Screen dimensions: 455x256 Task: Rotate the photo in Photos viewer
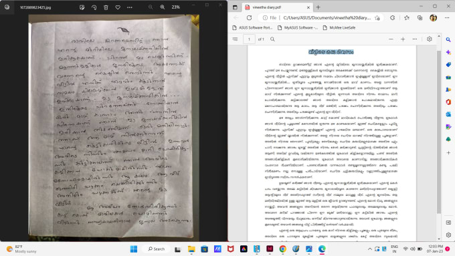(94, 7)
